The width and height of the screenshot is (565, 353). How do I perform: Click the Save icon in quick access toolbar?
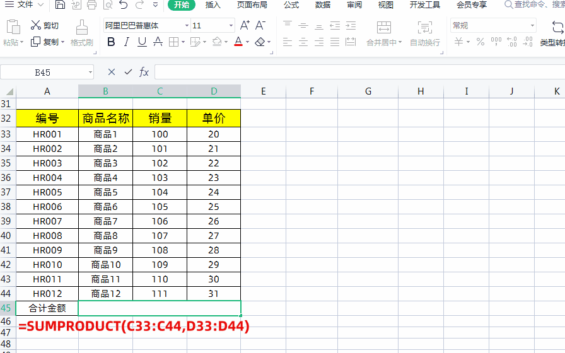click(60, 5)
